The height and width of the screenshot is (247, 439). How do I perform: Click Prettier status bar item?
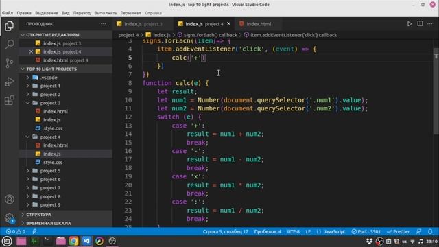click(x=398, y=232)
